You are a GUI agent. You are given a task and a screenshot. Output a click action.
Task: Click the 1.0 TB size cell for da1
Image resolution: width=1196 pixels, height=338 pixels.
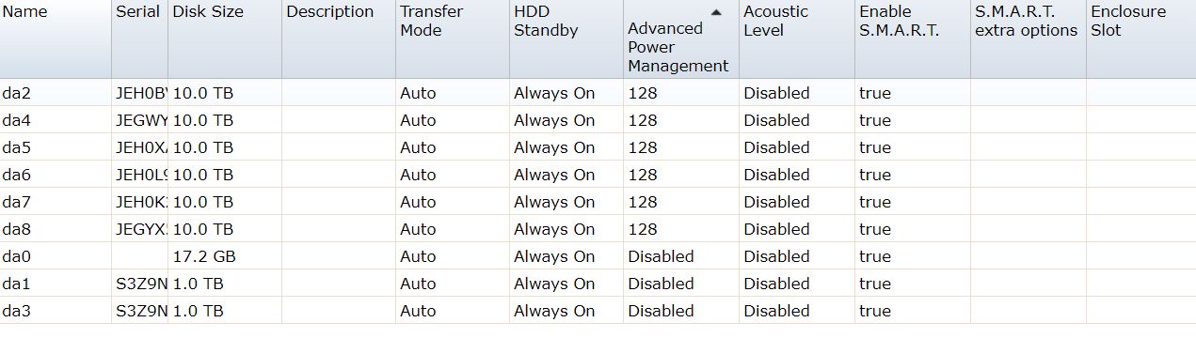[x=226, y=284]
